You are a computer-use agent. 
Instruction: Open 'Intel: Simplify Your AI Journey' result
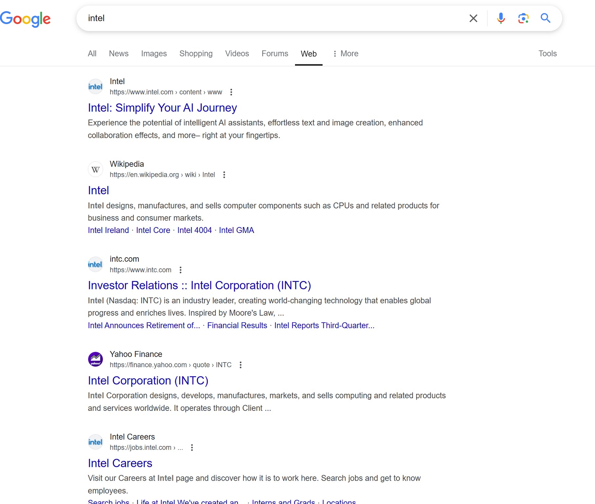point(162,108)
